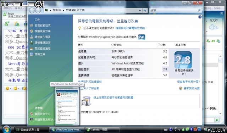Open 編輯(E) menu in chat window

click(x=19, y=8)
